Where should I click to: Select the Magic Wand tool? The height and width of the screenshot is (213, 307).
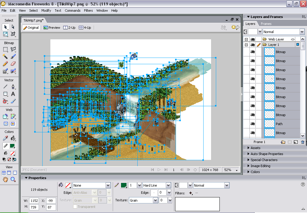5,56
